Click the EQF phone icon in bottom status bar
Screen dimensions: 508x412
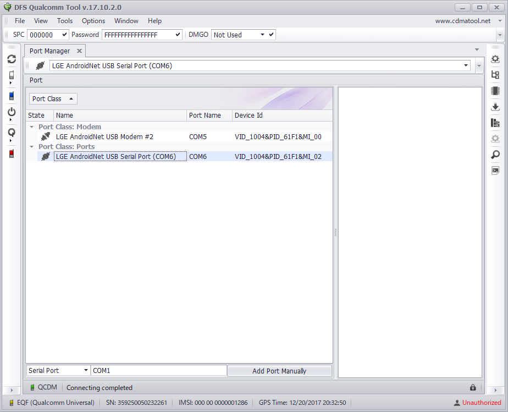[12, 403]
